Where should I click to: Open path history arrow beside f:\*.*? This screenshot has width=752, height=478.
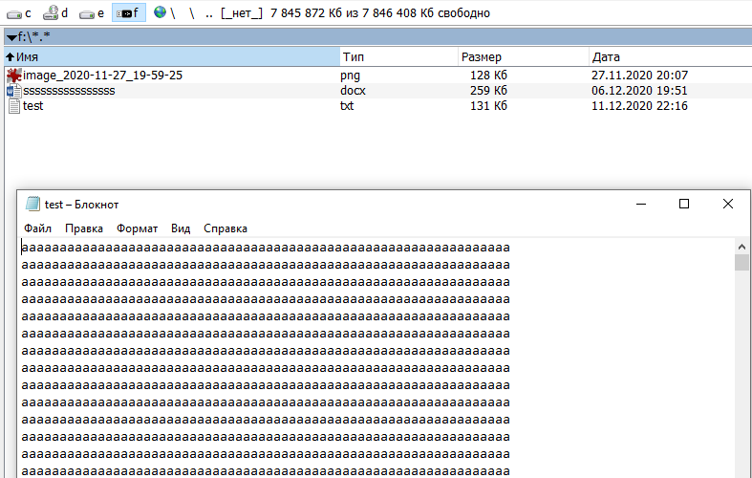[11, 37]
